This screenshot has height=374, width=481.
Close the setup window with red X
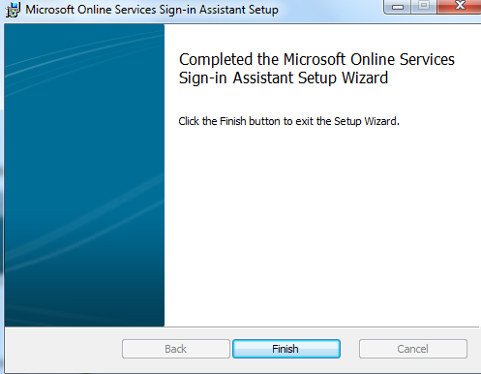pyautogui.click(x=460, y=6)
